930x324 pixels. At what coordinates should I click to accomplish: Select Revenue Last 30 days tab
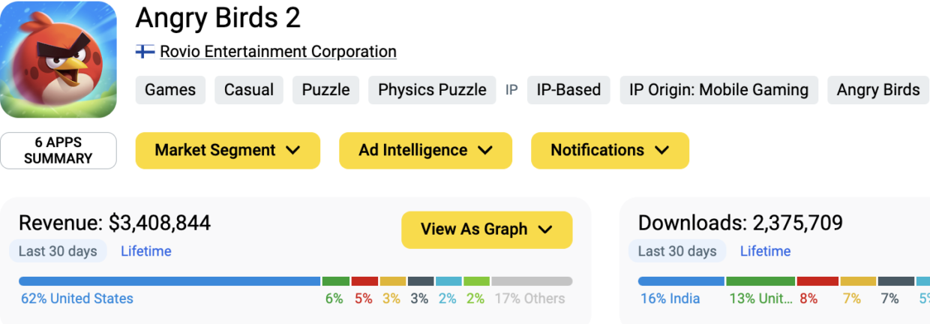(58, 251)
